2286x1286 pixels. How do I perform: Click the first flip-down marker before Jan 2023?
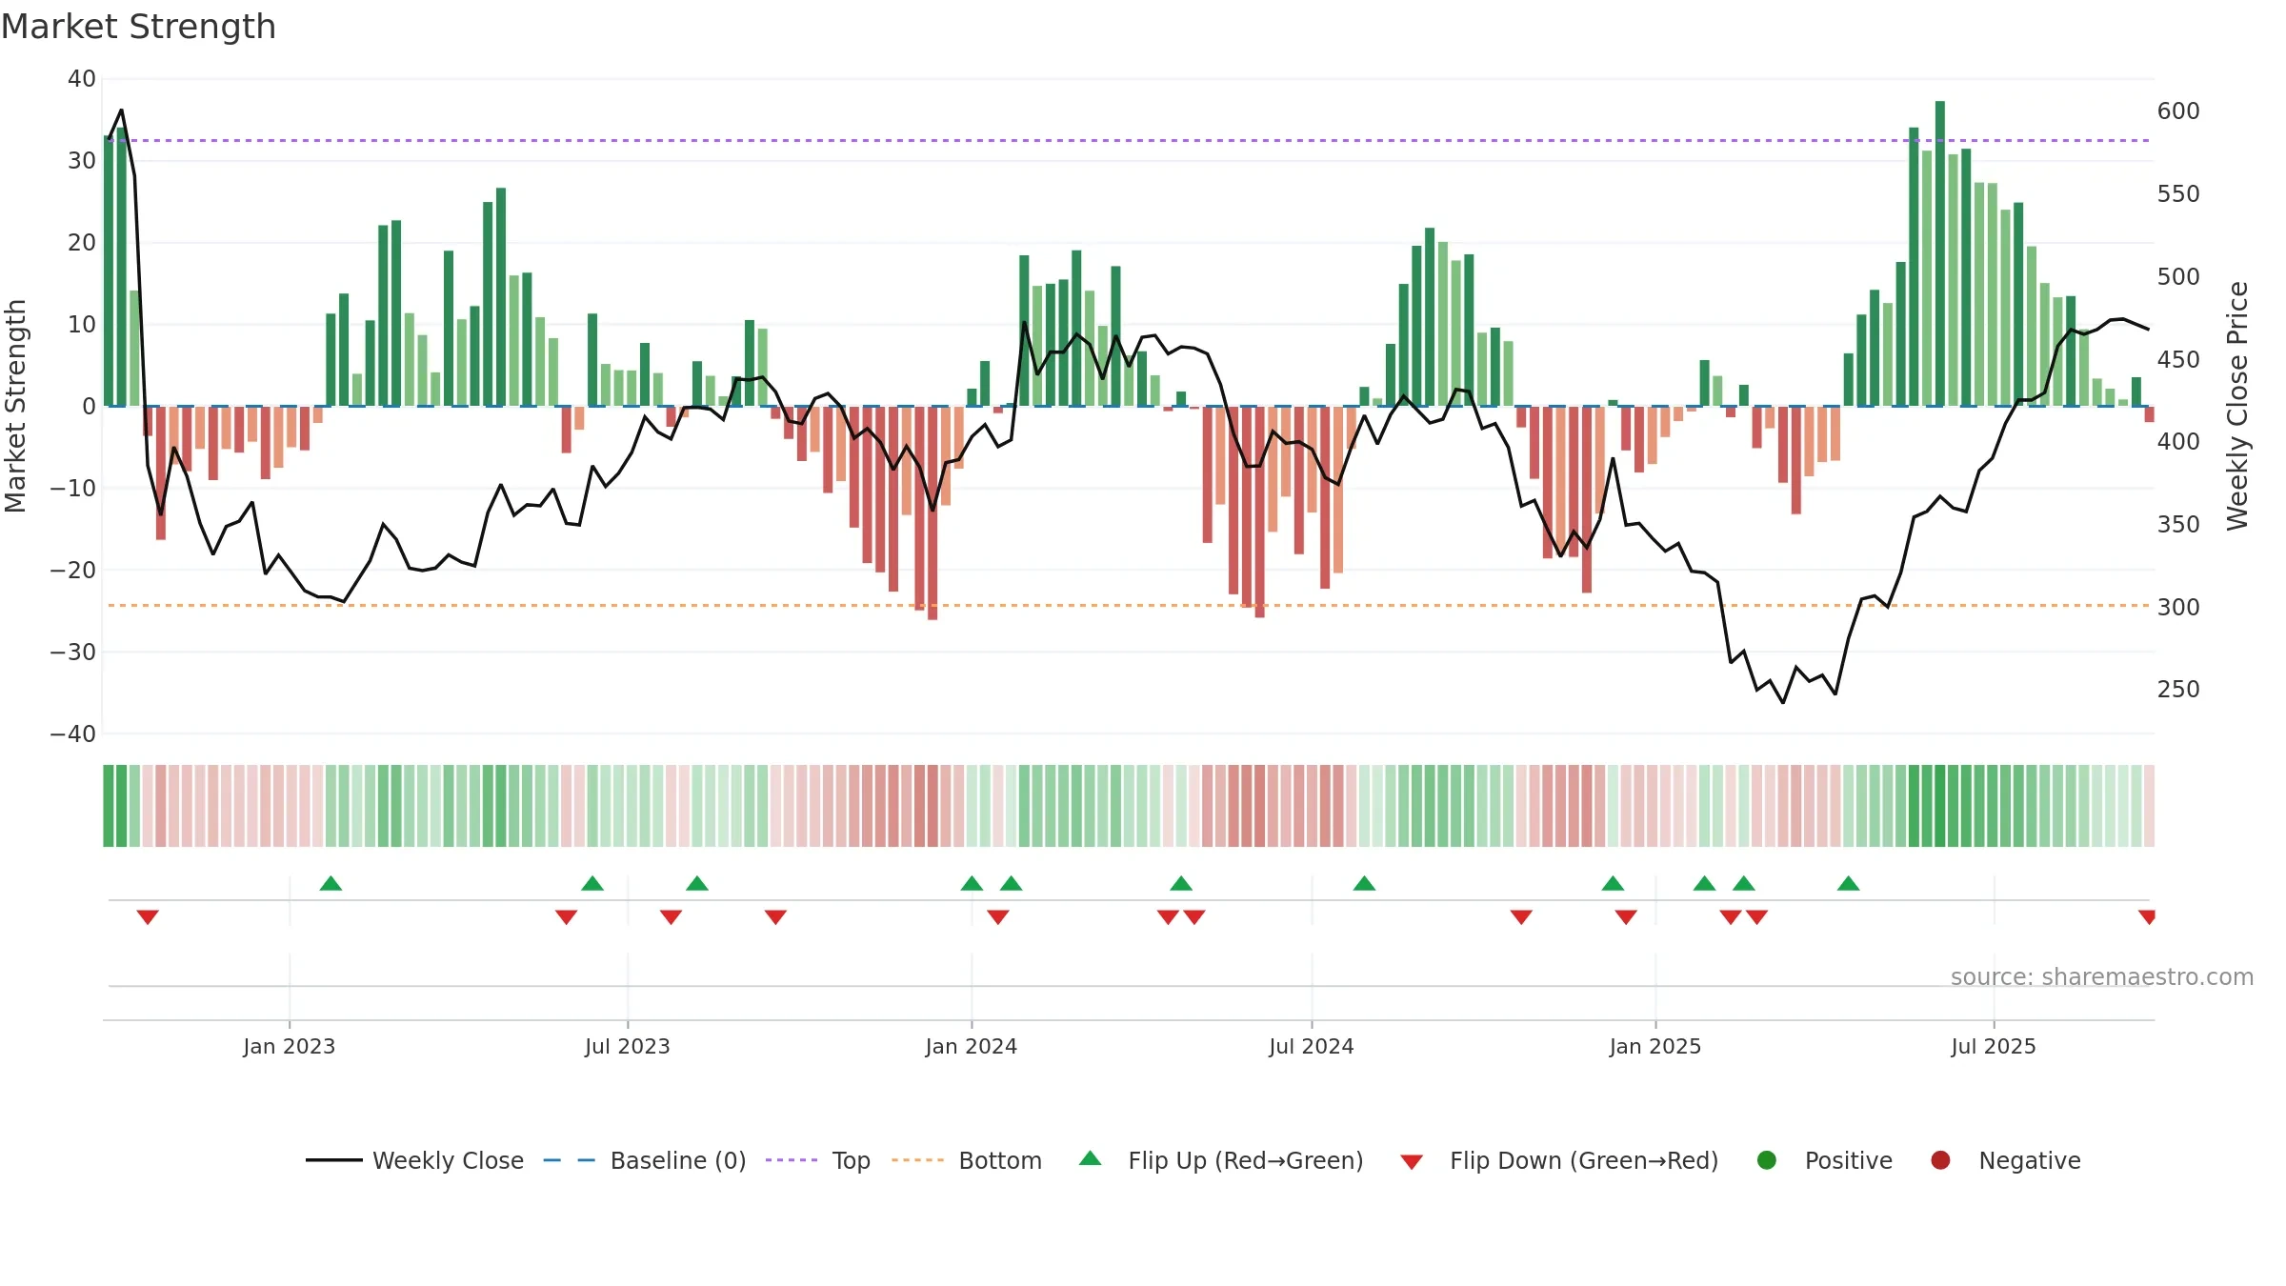point(148,917)
